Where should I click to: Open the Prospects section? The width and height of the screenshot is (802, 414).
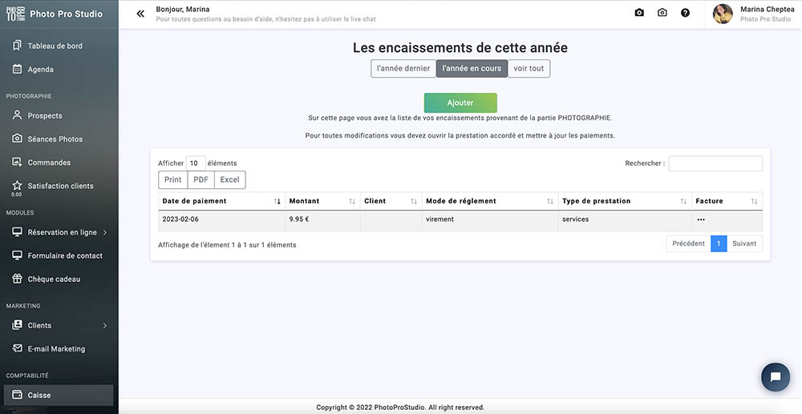tap(45, 116)
